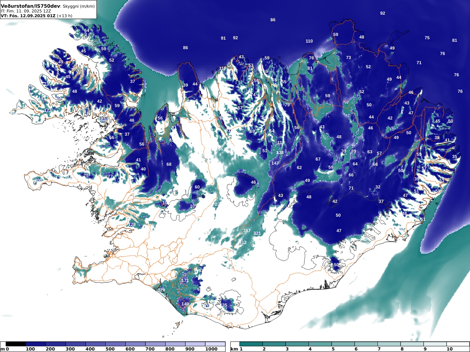Click the black swatch in the m legend
This screenshot has width=470, height=352.
point(16,344)
